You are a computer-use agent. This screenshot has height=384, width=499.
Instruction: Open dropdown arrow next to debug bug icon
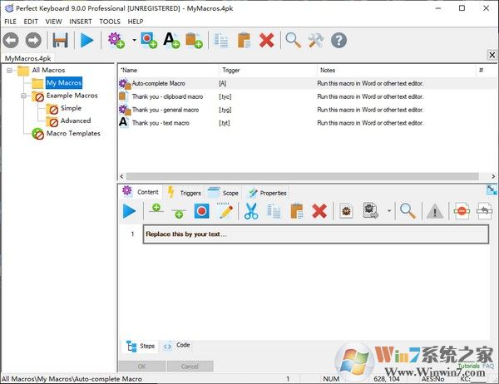[x=389, y=212]
